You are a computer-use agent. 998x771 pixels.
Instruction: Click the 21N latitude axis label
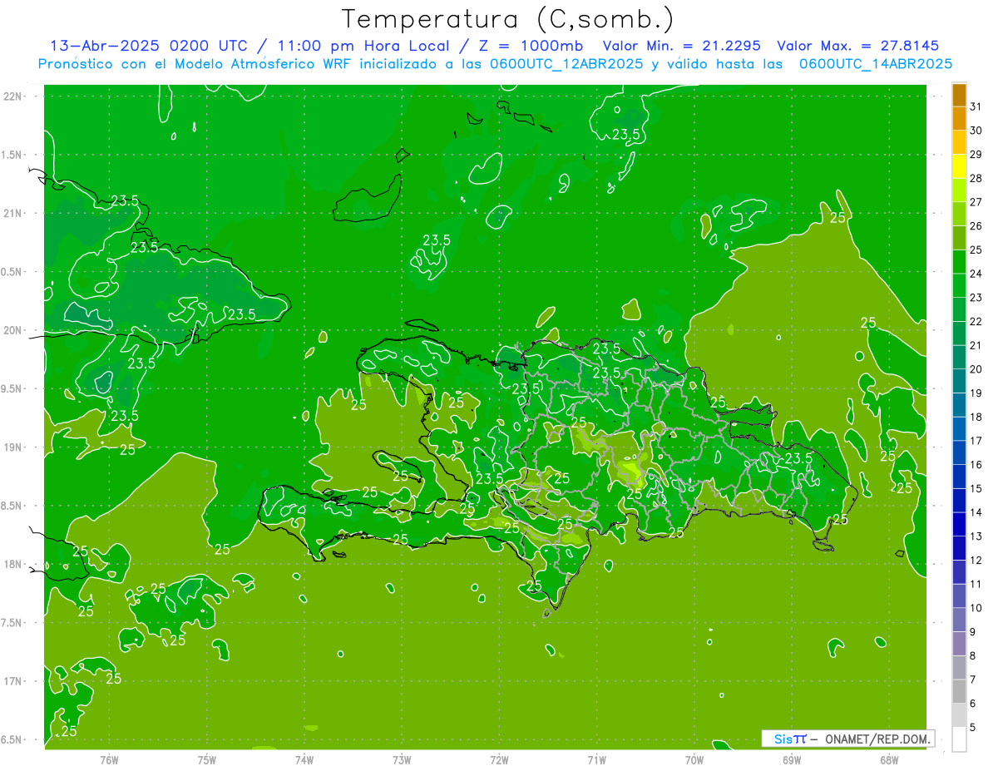pos(12,213)
